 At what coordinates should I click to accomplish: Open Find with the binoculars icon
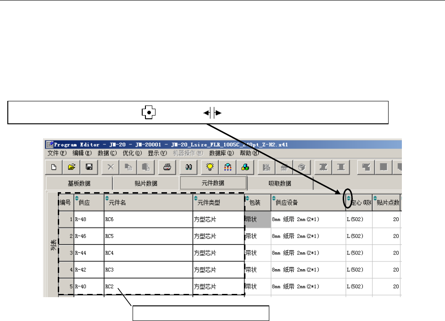(x=189, y=167)
